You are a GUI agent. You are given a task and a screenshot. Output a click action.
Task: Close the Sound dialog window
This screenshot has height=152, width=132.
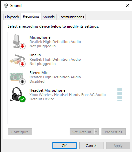click(x=128, y=5)
